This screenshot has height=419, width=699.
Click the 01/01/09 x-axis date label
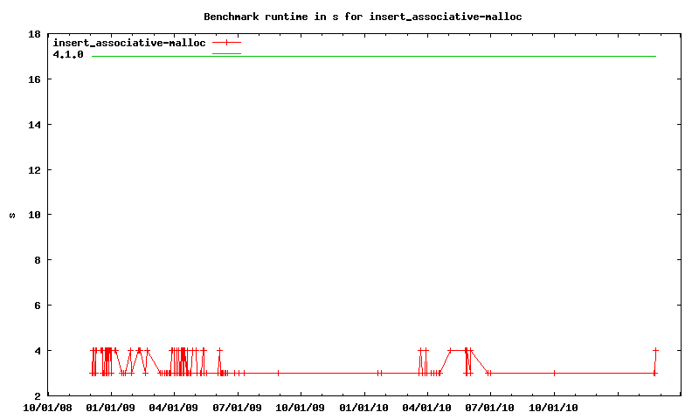click(112, 407)
